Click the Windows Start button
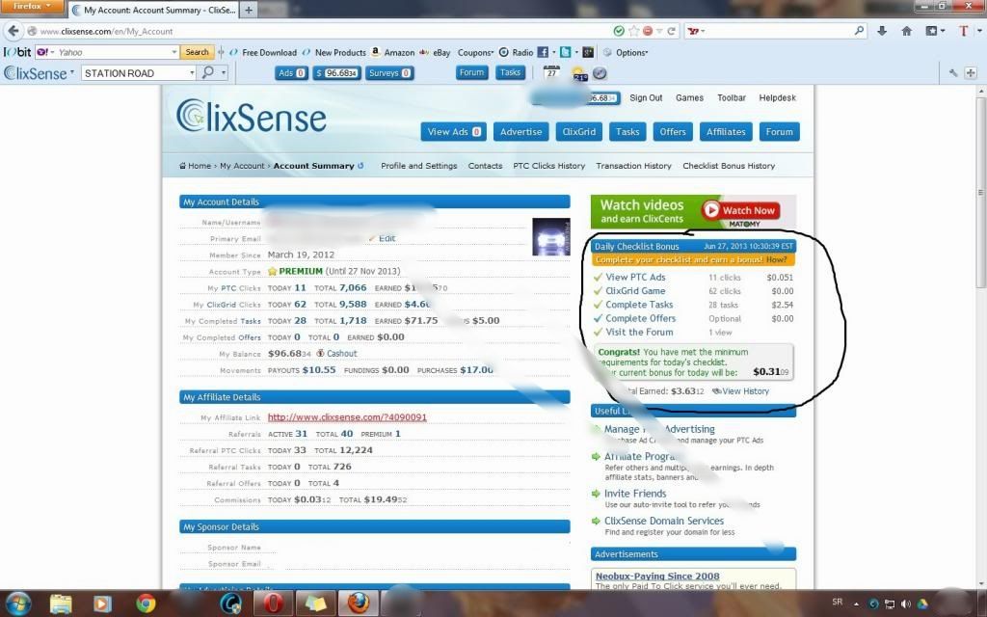Screen dimensions: 987x617 tap(18, 604)
